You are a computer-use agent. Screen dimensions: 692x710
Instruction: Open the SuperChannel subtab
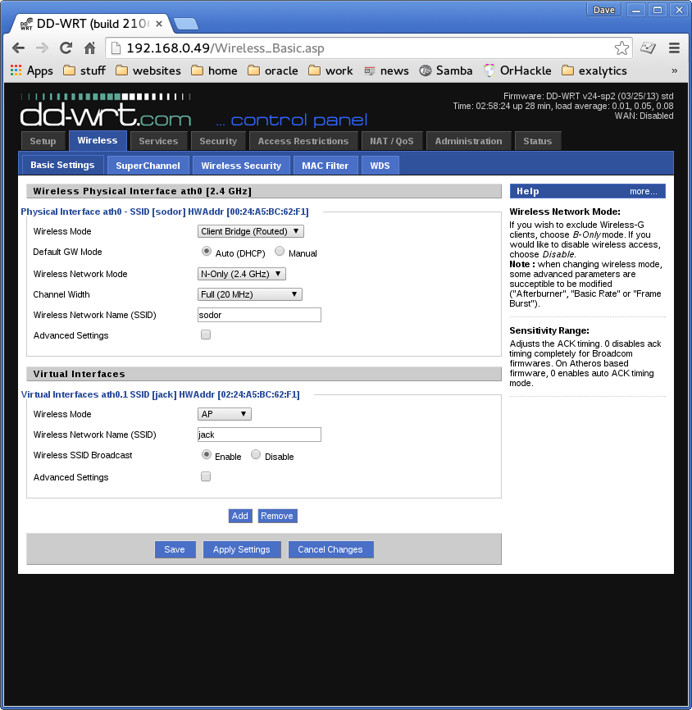pos(148,166)
